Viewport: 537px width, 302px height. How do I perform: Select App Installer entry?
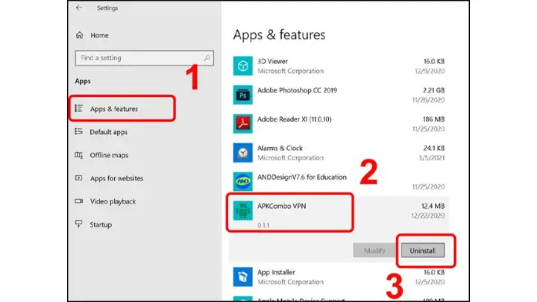click(x=339, y=277)
